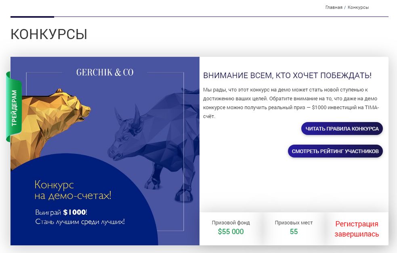Click the $55 000 prize fund amount

click(x=231, y=232)
